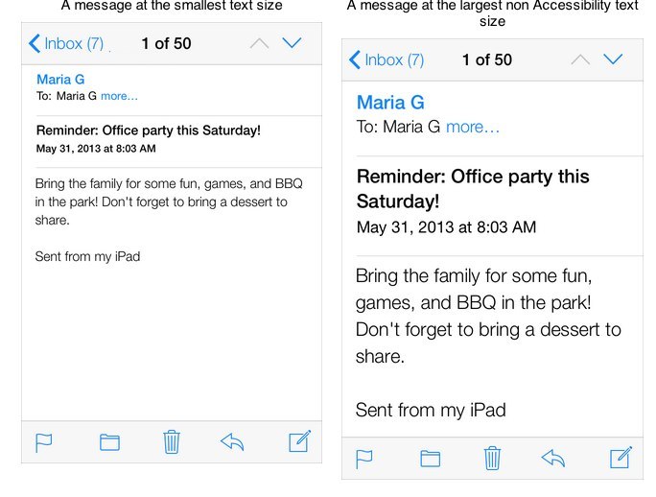Image resolution: width=656 pixels, height=497 pixels.
Task: Tap the compose icon in the right message toolbar
Action: point(621,458)
